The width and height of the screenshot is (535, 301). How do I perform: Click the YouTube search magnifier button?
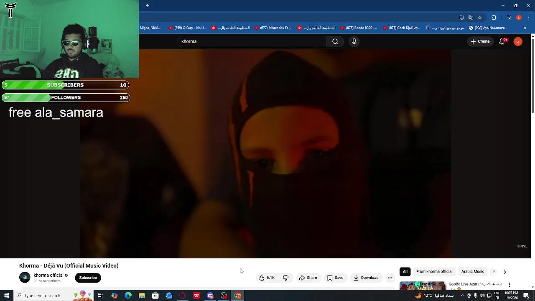click(x=335, y=41)
